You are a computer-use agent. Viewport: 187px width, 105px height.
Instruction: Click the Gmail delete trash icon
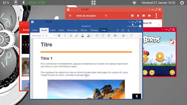tap(138, 15)
